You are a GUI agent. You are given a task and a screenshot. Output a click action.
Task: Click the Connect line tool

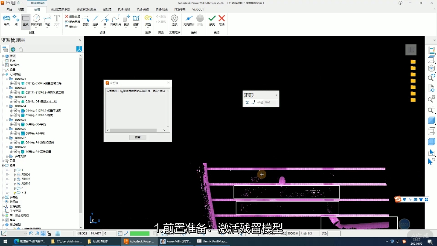95,20
